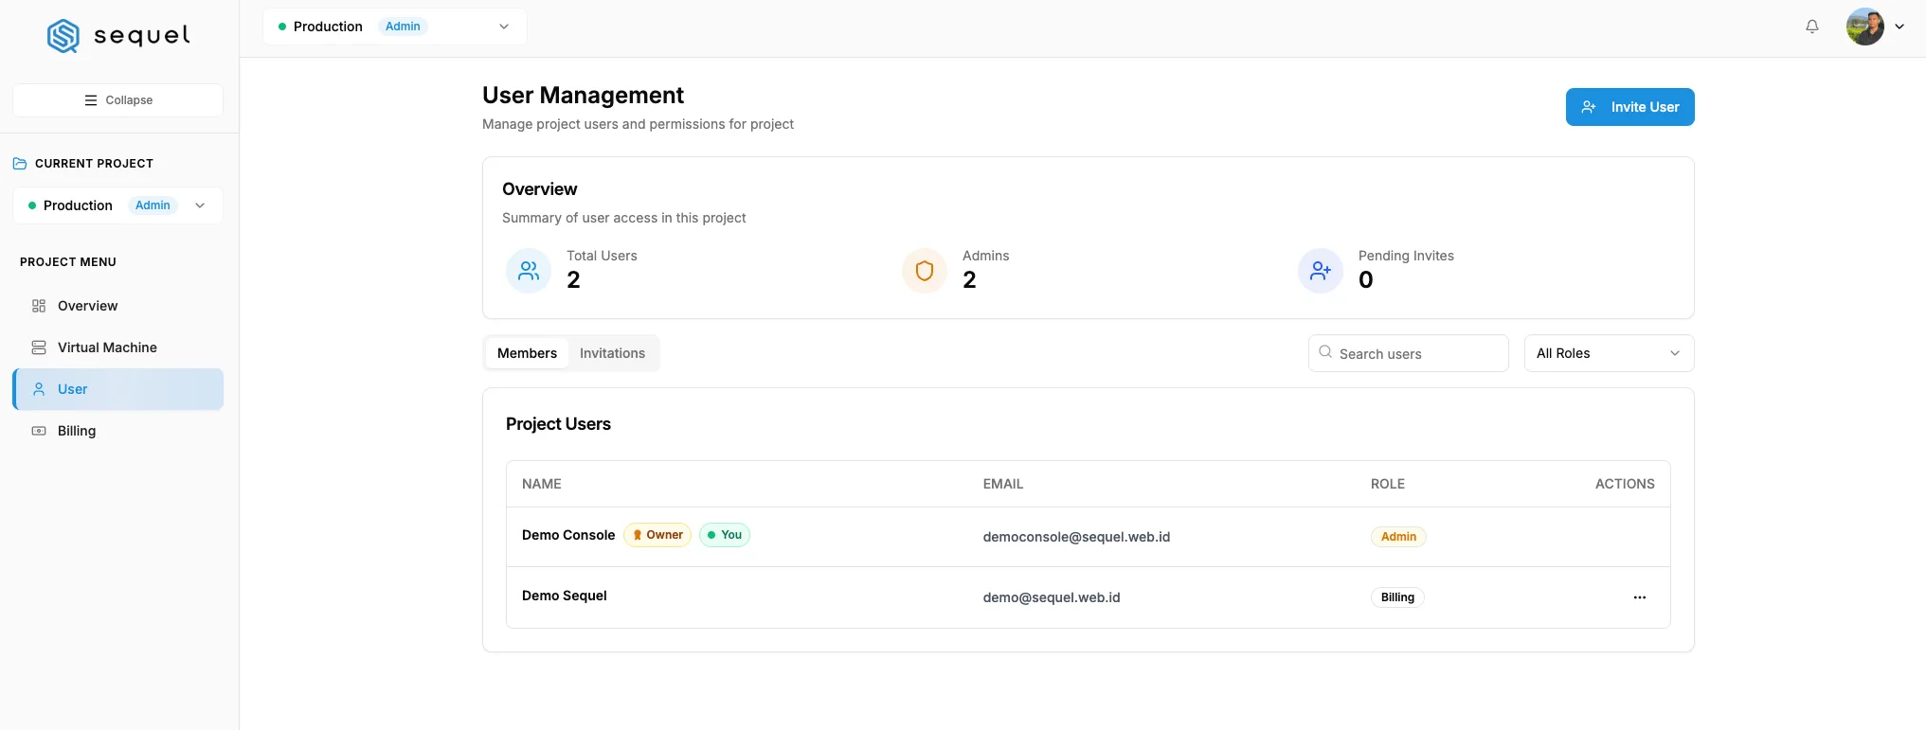Open the notifications bell
This screenshot has height=730, width=1926.
1812,27
